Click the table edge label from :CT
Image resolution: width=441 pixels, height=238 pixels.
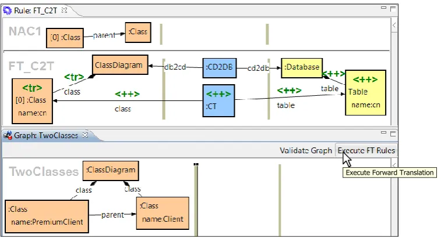(286, 106)
